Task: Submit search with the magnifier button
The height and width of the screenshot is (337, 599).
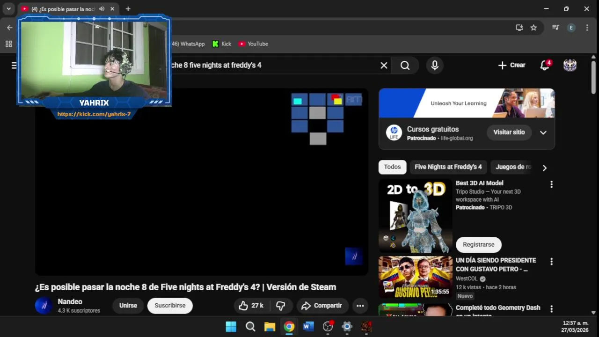Action: pyautogui.click(x=405, y=66)
